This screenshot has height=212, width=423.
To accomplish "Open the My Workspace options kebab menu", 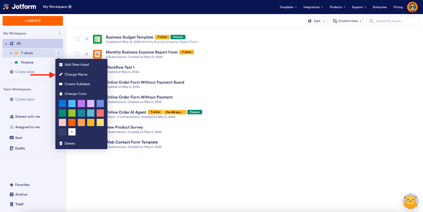I will click(x=59, y=33).
